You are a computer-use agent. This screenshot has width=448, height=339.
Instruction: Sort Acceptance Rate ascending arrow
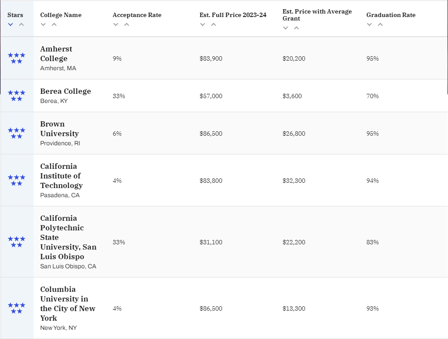point(127,24)
